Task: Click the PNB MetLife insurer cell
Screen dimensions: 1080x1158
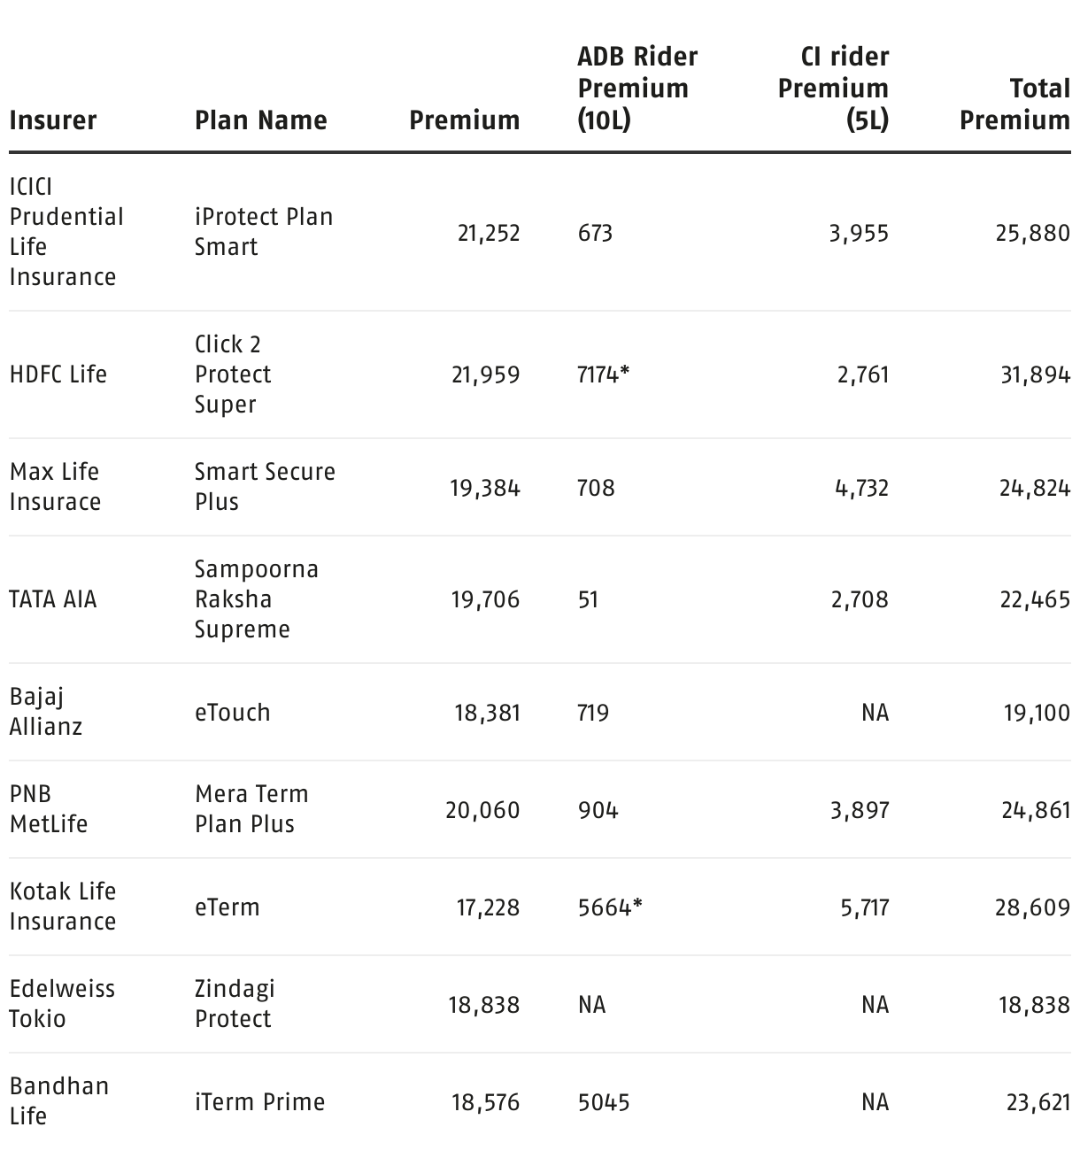Action: 49,809
